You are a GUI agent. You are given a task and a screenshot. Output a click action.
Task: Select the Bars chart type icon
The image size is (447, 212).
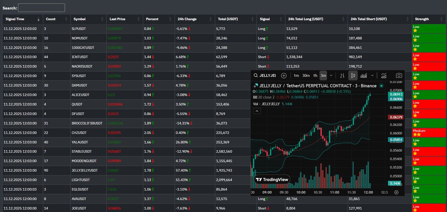coord(342,76)
